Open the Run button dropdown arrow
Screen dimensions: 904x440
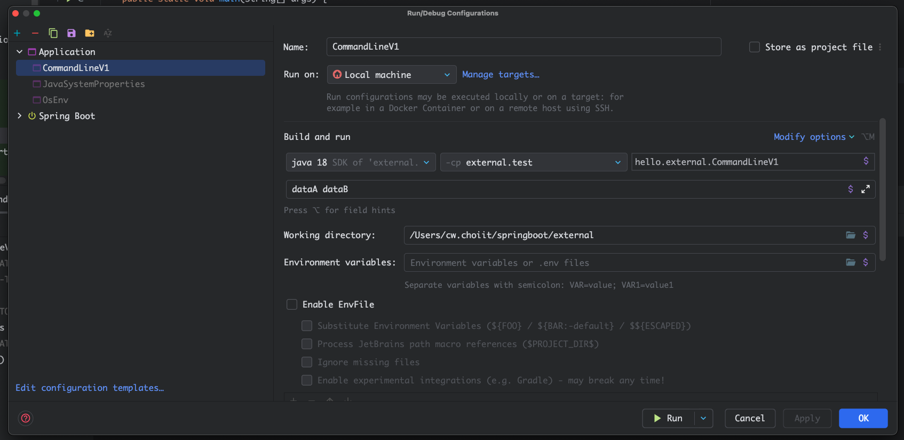703,418
